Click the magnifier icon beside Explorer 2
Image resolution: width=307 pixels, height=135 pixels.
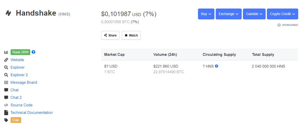pos(6,75)
